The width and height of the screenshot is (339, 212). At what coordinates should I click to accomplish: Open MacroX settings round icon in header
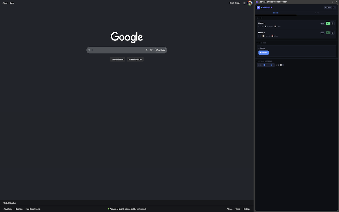pos(334,8)
